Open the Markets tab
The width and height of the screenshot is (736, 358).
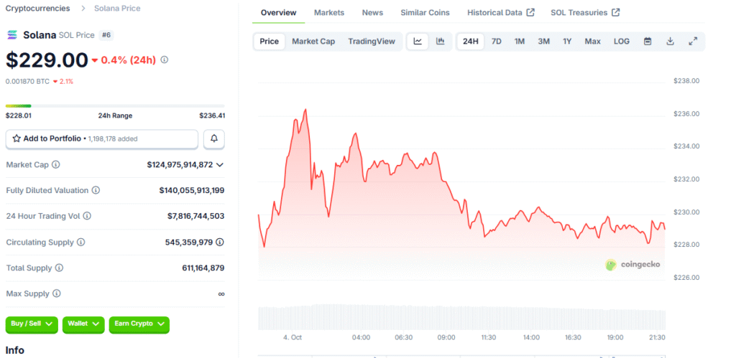click(329, 13)
